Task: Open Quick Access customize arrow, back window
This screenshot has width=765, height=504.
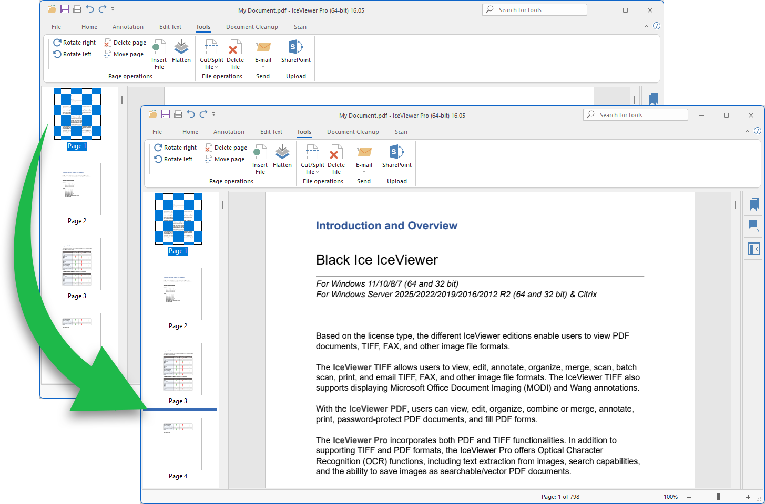Action: pyautogui.click(x=113, y=9)
